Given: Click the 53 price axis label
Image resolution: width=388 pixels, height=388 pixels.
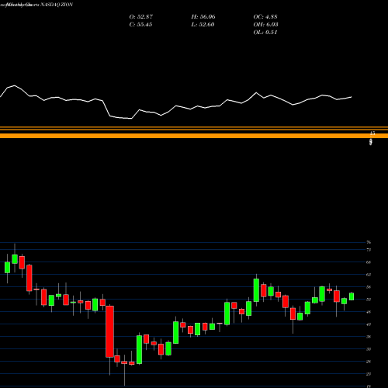Looking at the screenshot, I should (369, 300).
